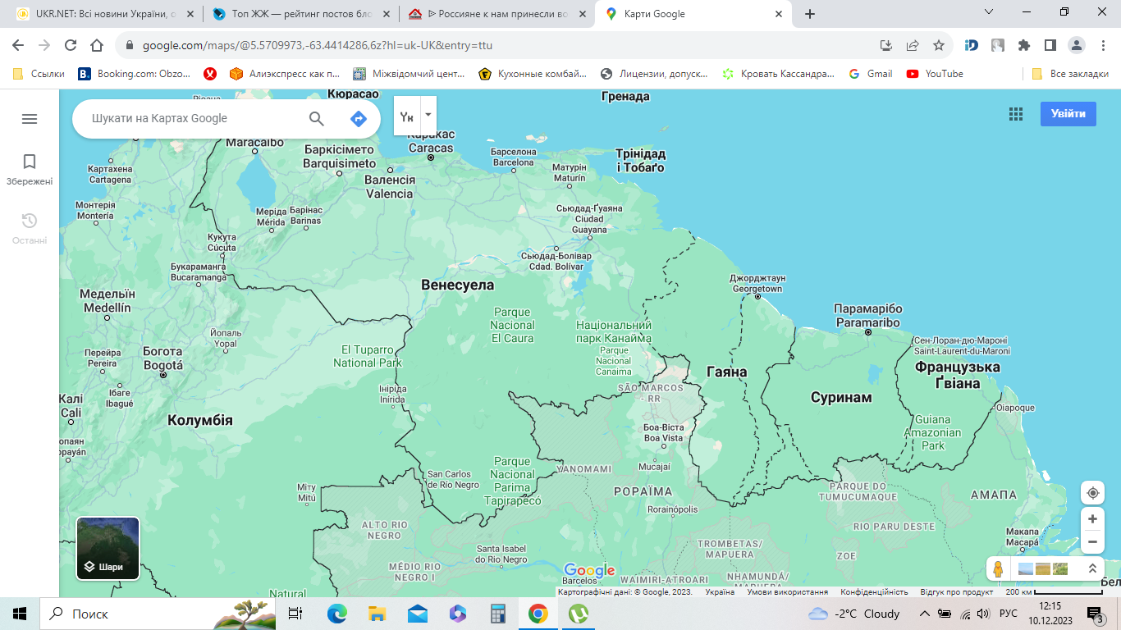The height and width of the screenshot is (630, 1121).
Task: Open the Збережені saved places panel
Action: tap(30, 170)
